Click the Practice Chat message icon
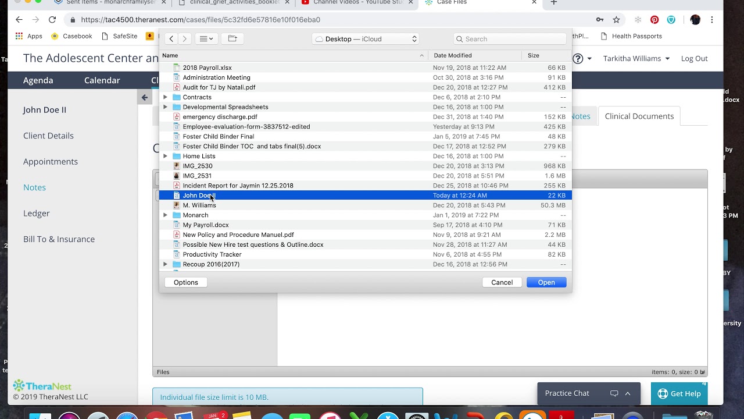 tap(614, 393)
